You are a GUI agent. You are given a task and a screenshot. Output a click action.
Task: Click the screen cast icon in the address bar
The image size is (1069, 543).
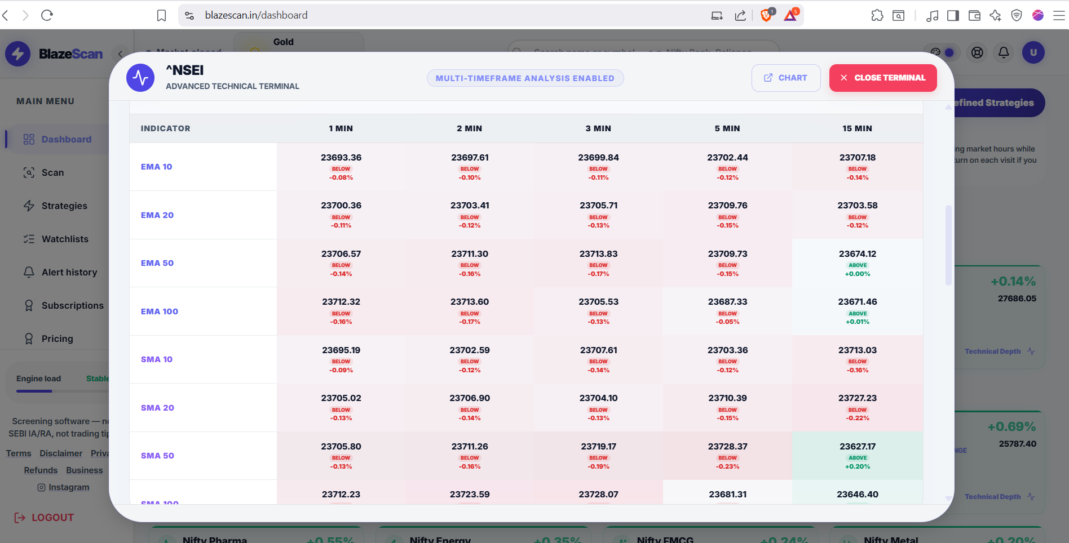717,16
